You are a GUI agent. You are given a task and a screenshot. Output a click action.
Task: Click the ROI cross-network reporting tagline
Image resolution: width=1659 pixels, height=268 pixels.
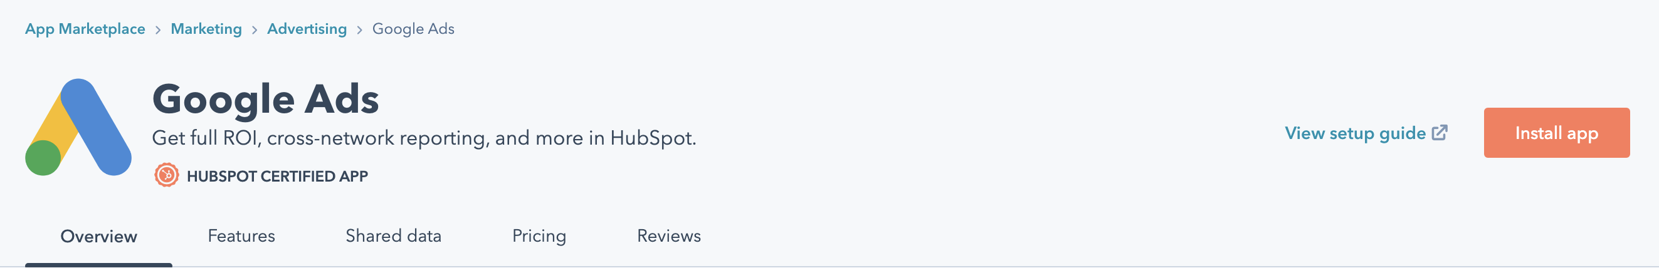[x=424, y=138]
